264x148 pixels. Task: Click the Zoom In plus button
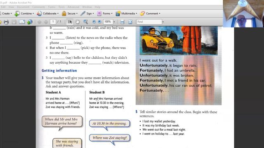coord(99,22)
